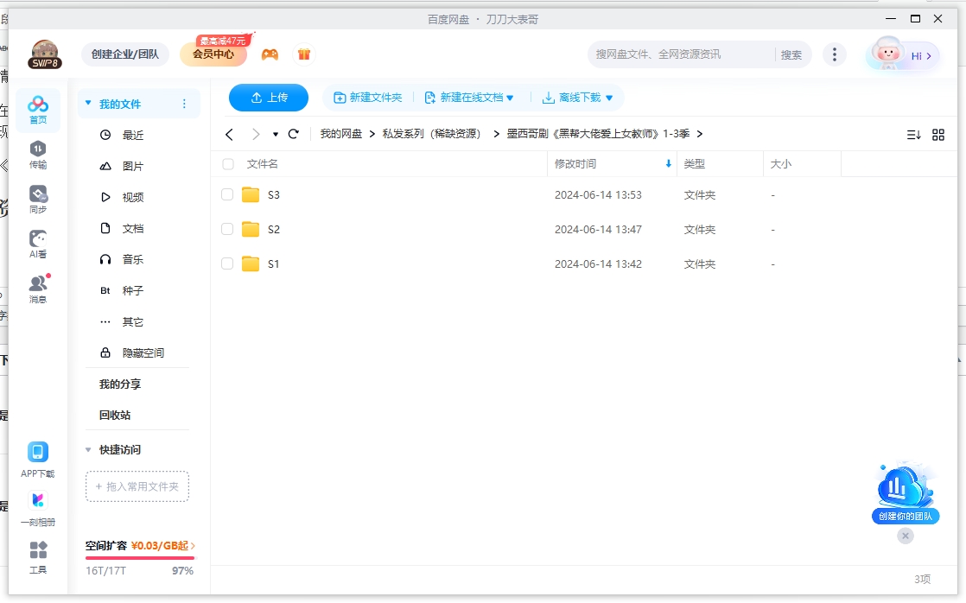Check the select-all checkbox in file header
The height and width of the screenshot is (603, 966).
click(229, 163)
